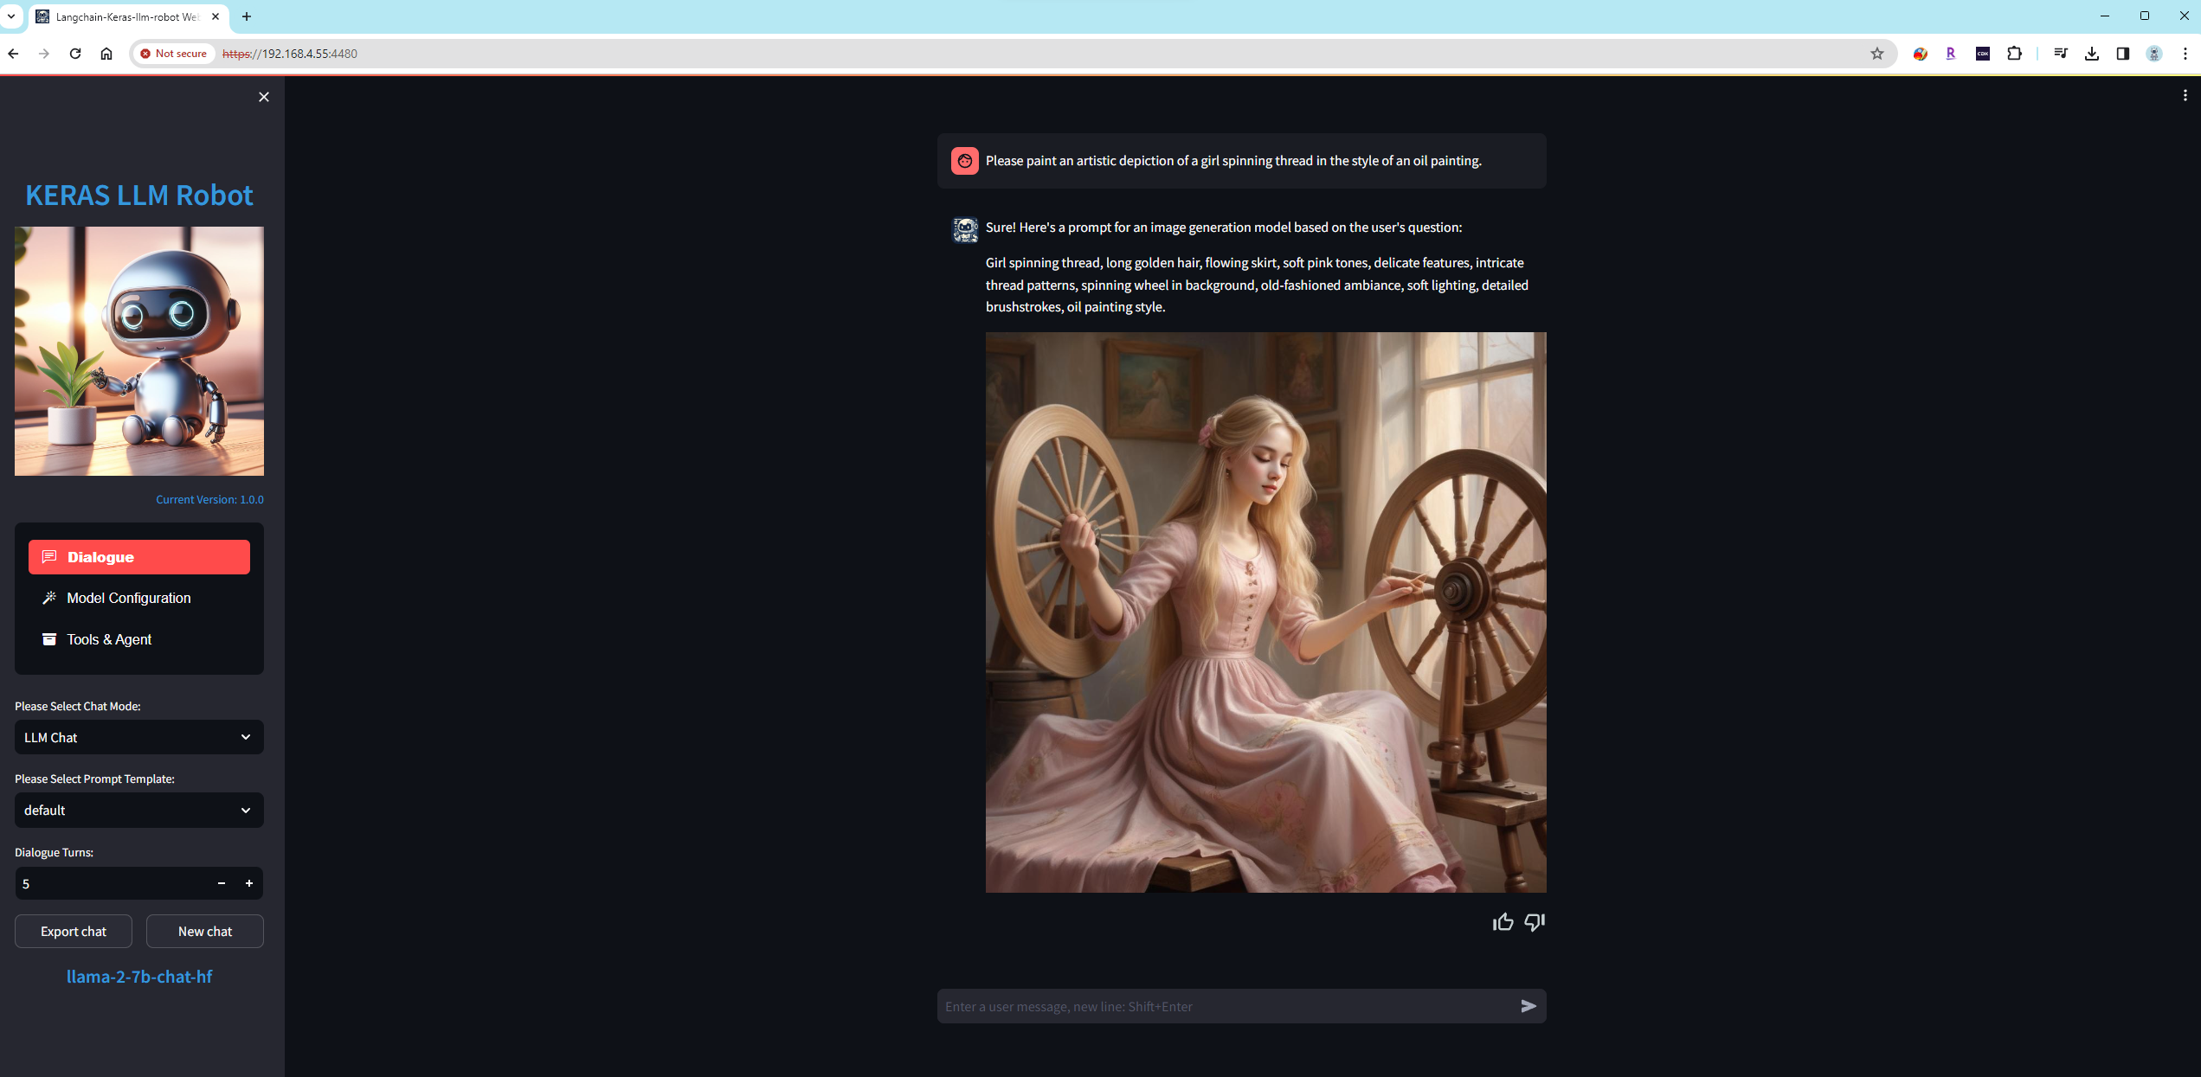This screenshot has height=1077, width=2201.
Task: Toggle browser side panel icon
Action: [2123, 54]
